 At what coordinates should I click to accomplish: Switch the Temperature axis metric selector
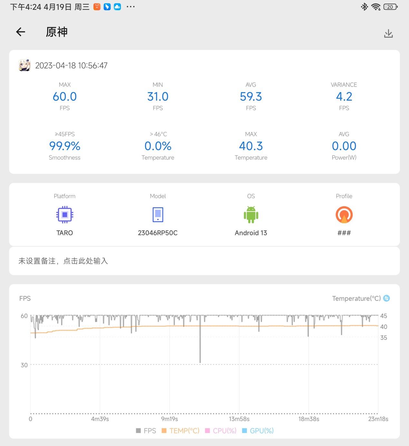tap(386, 298)
